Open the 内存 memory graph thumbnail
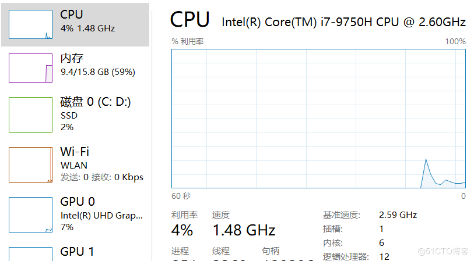 (30, 68)
